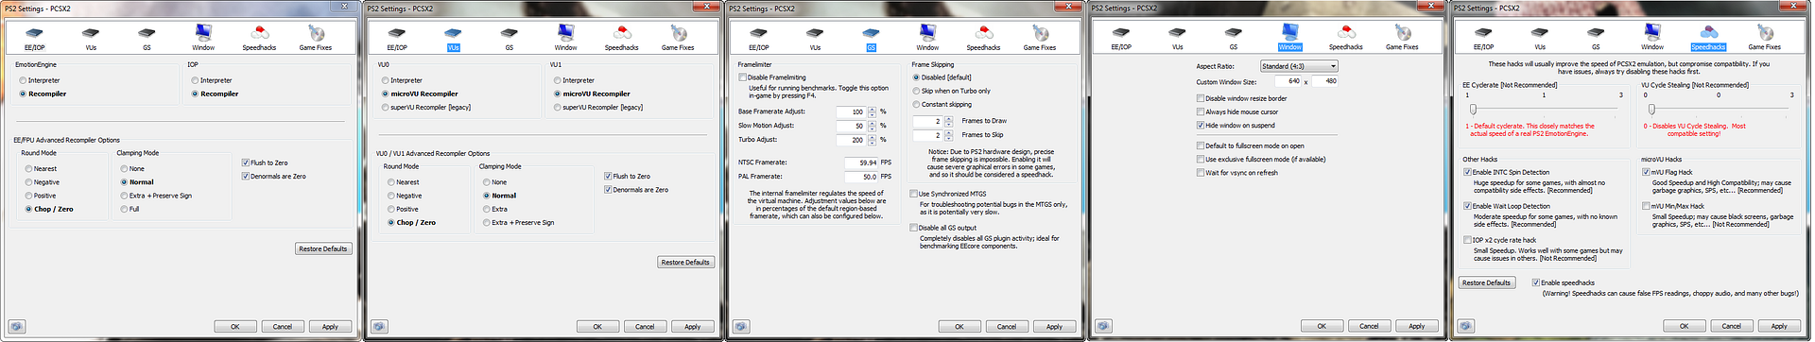Screen dimensions: 1815x342
Task: Open the VUs tab label in Speedhacks hacks window
Action: (1540, 47)
